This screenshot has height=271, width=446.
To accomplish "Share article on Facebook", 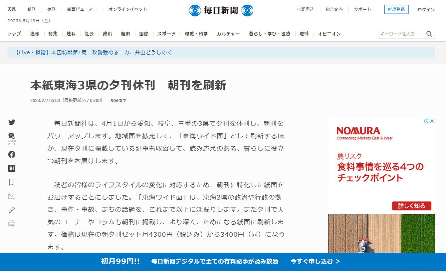I will pos(12,154).
